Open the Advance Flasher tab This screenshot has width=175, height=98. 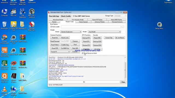pyautogui.click(x=100, y=22)
